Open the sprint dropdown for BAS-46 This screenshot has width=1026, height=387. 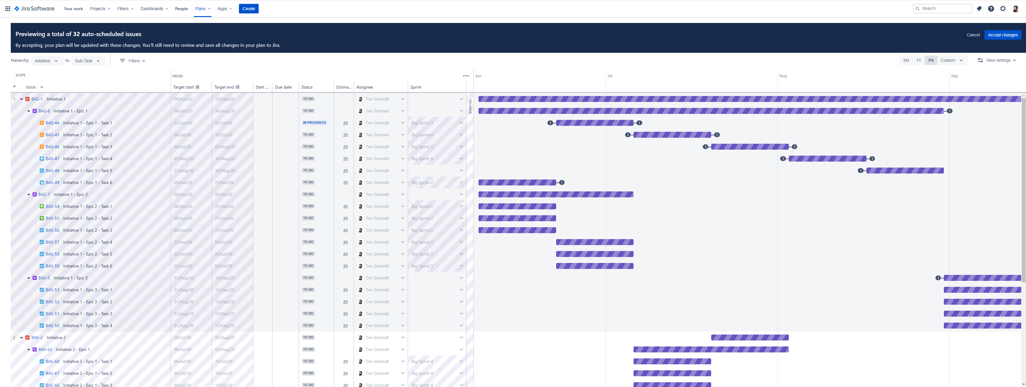coord(461,147)
